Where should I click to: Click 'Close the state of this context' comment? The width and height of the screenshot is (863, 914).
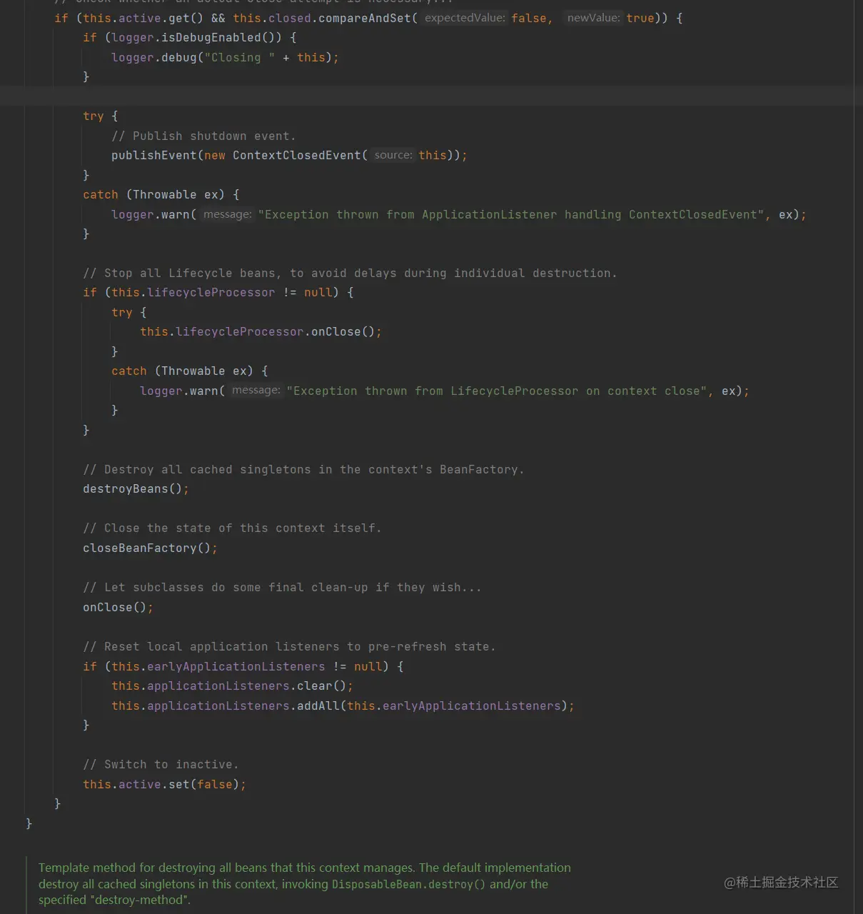pyautogui.click(x=232, y=528)
